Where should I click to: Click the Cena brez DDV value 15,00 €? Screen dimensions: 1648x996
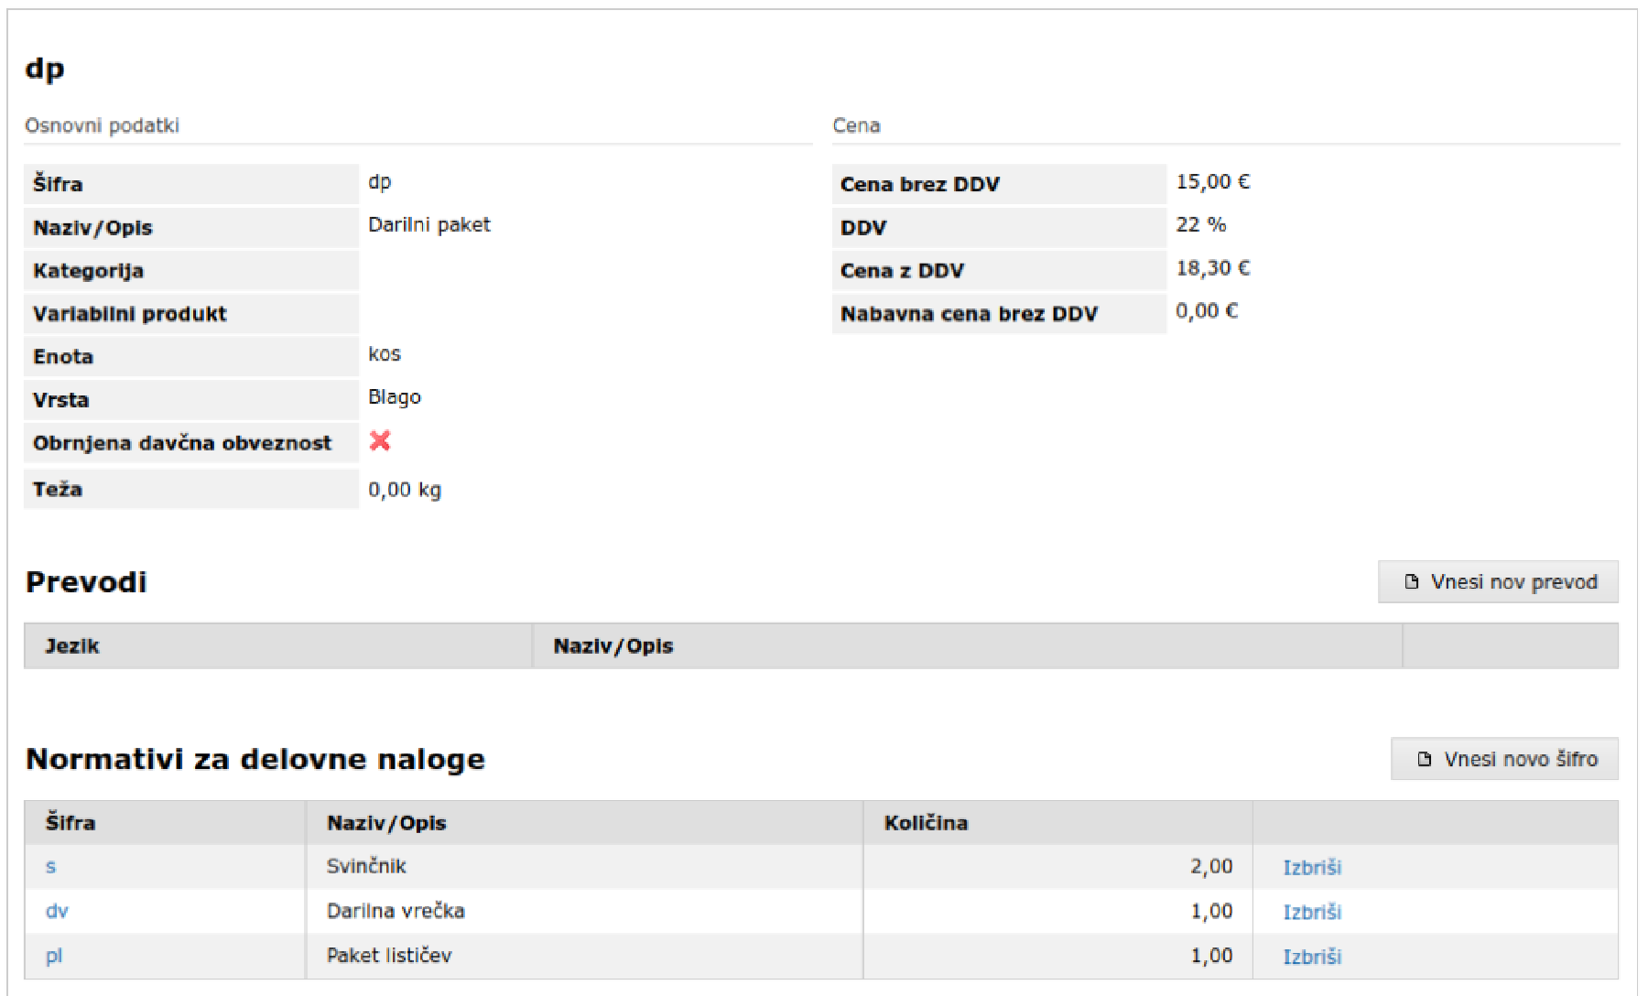(x=1212, y=182)
